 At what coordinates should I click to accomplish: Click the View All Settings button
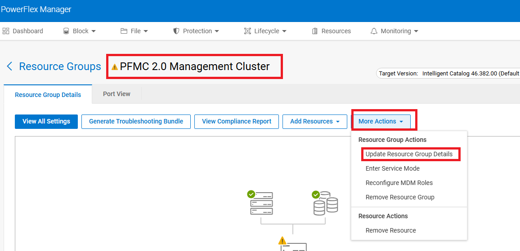[x=46, y=121]
